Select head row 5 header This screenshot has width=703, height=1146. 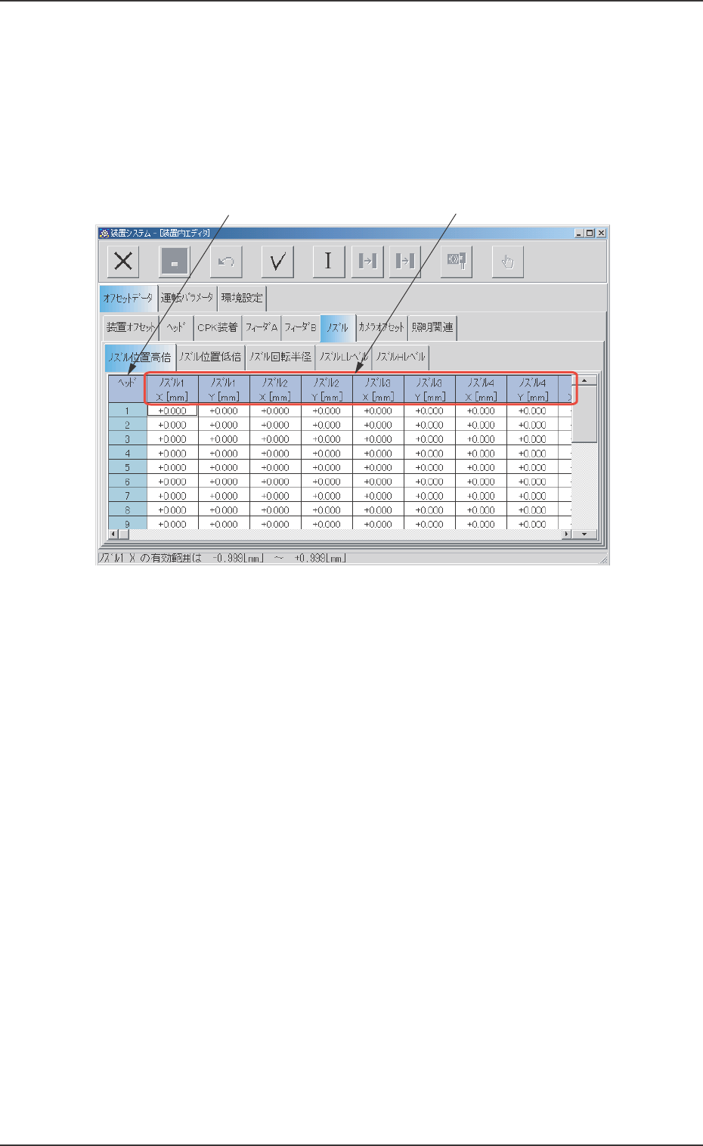[127, 467]
